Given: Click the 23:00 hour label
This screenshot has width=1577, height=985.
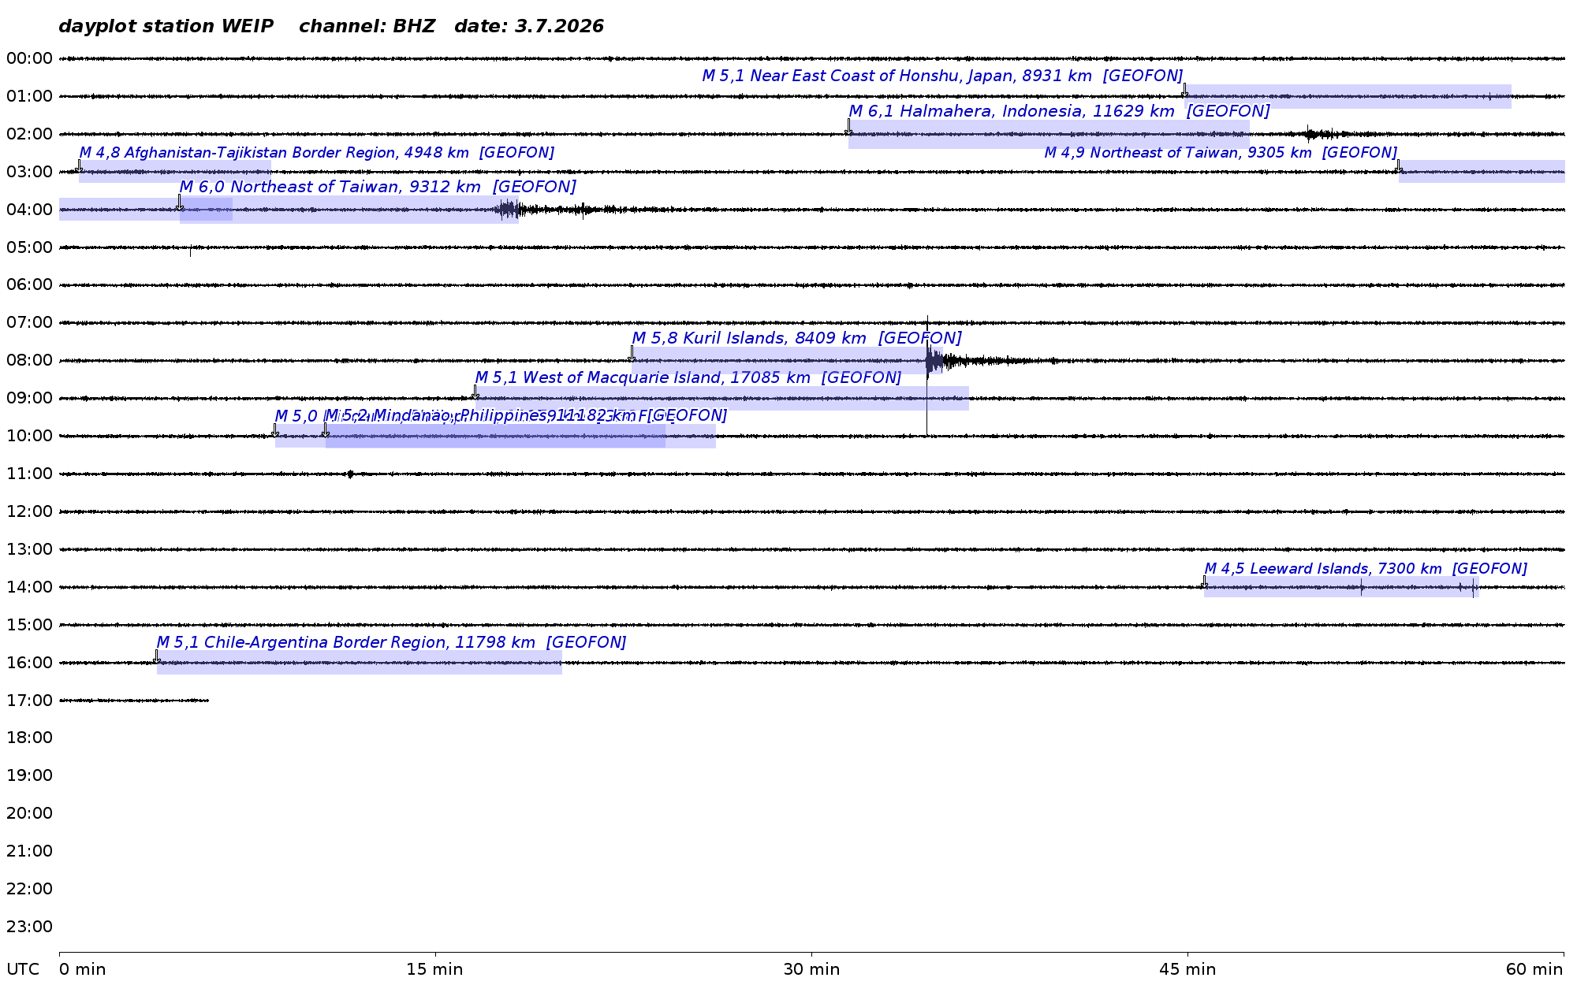Looking at the screenshot, I should click(x=29, y=927).
